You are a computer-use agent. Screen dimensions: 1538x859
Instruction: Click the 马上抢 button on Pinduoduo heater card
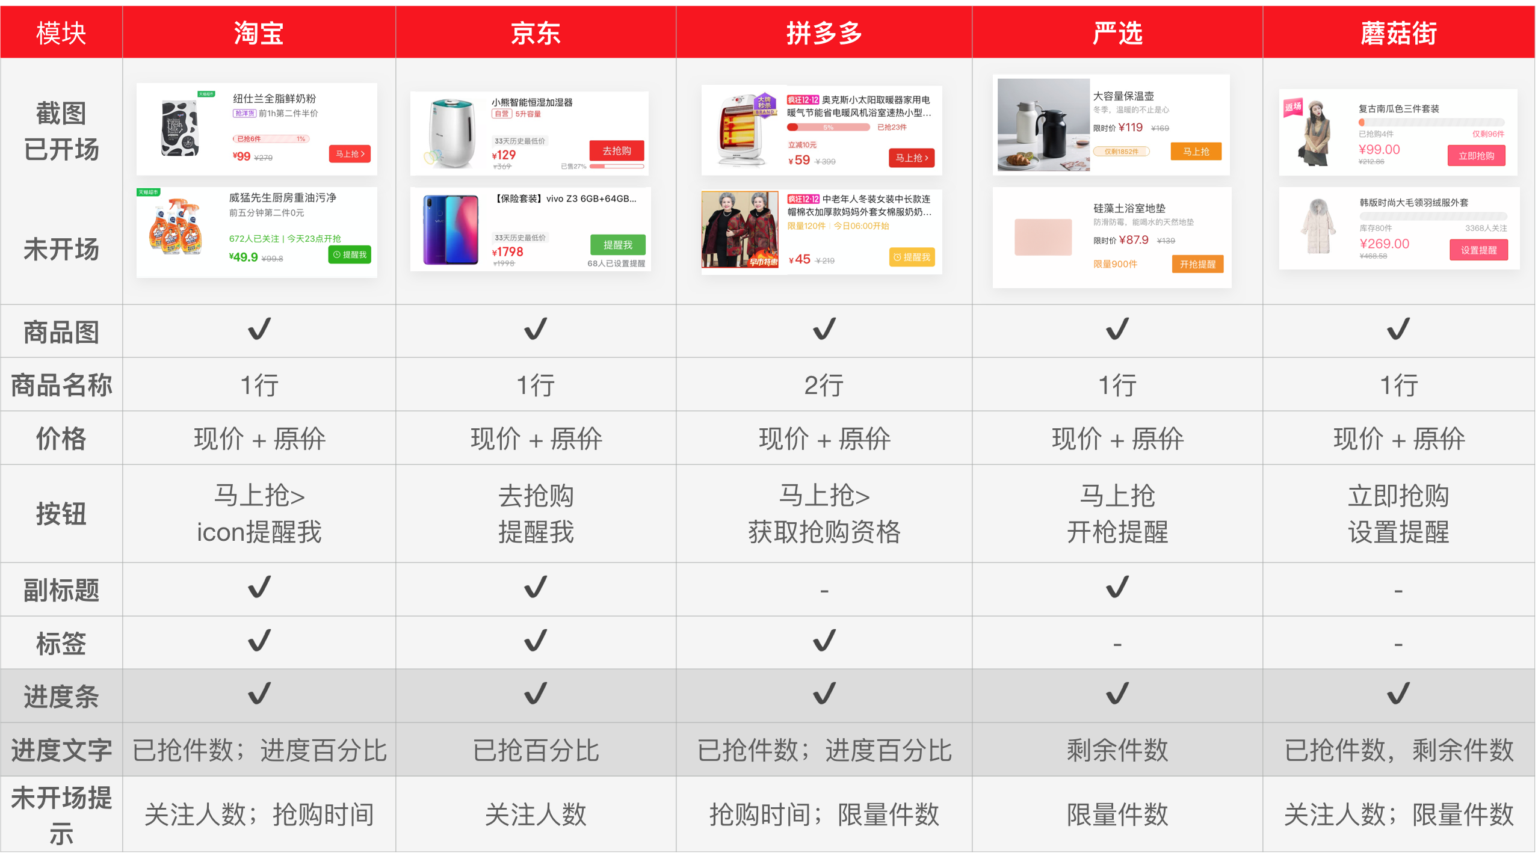coord(911,158)
